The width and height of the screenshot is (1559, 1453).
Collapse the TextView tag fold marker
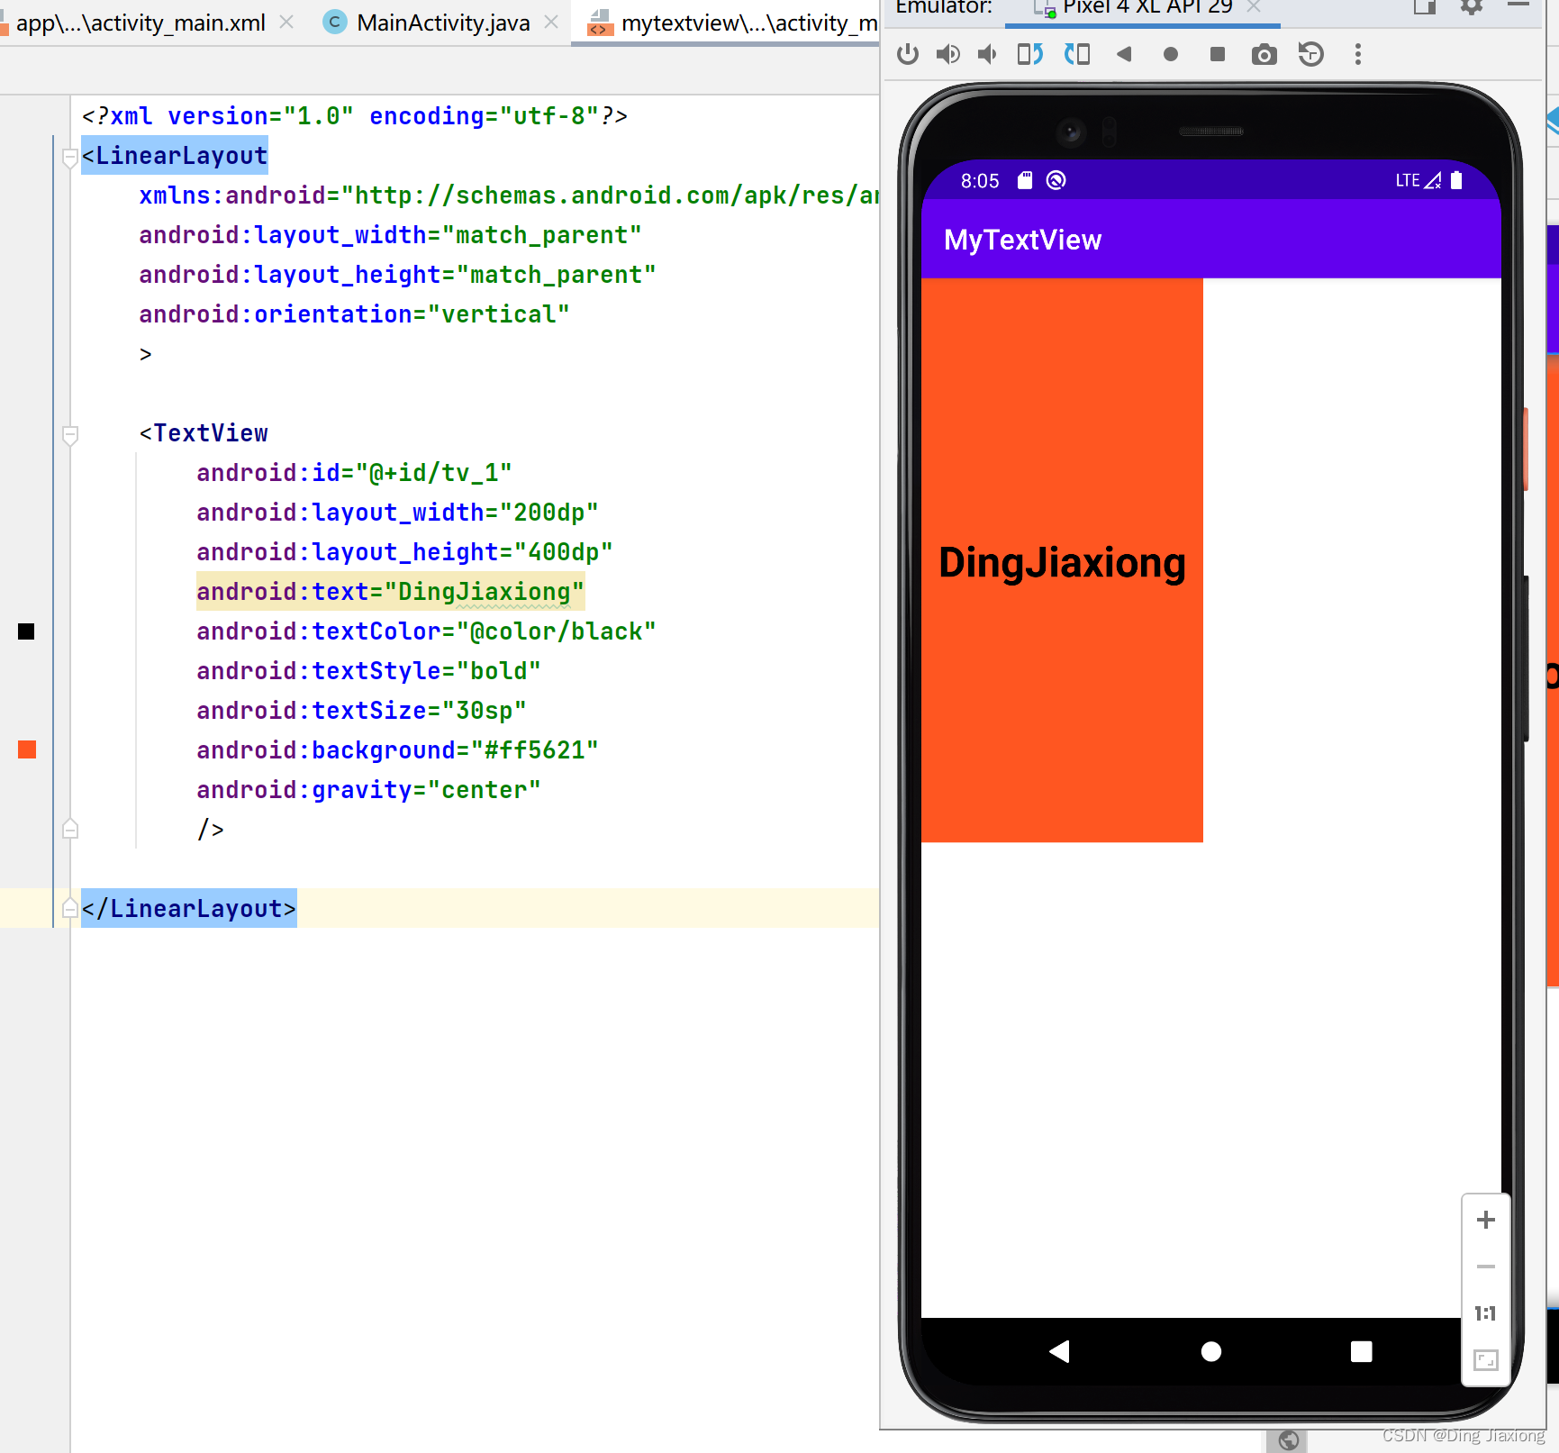click(x=69, y=436)
